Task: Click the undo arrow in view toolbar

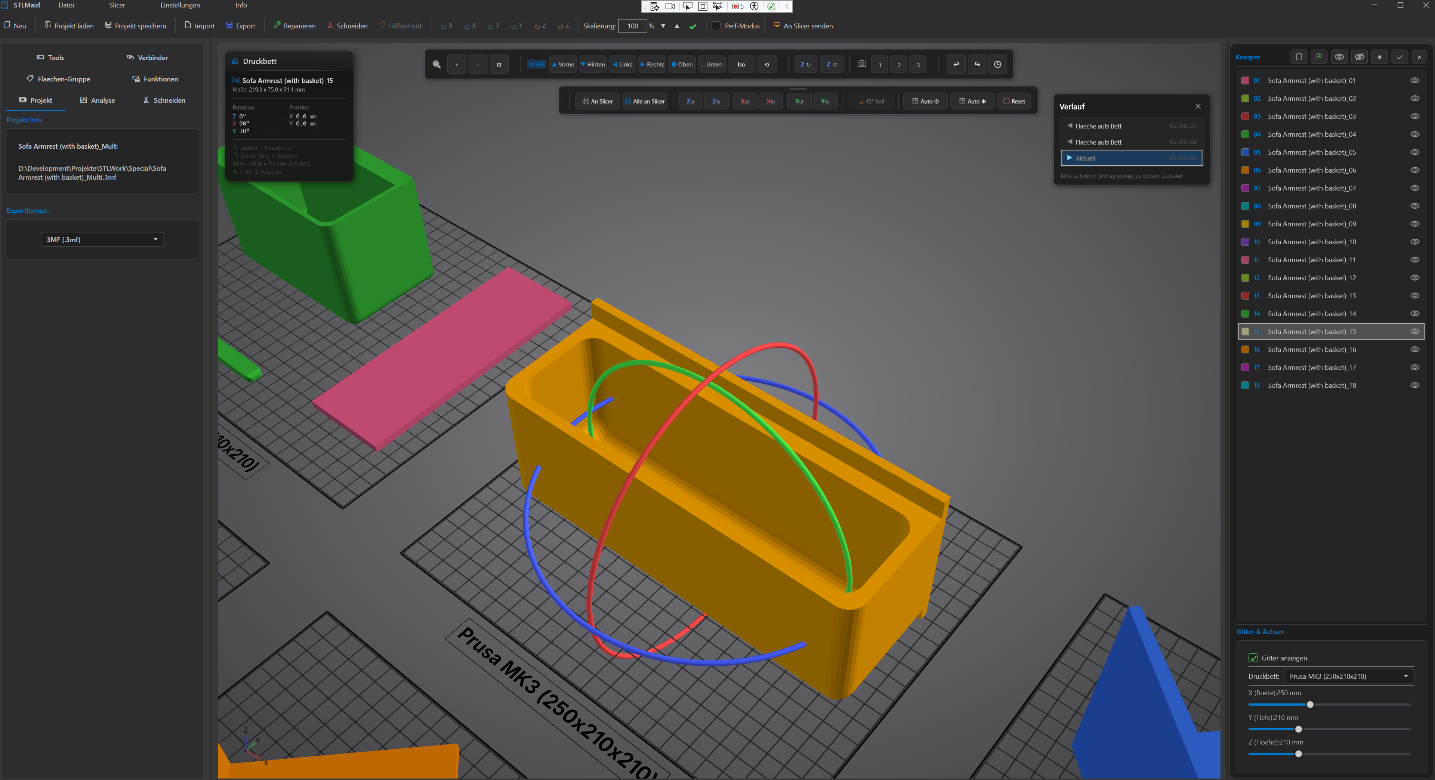Action: [956, 65]
